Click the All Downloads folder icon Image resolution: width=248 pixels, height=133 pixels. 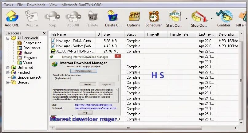coord(14,38)
